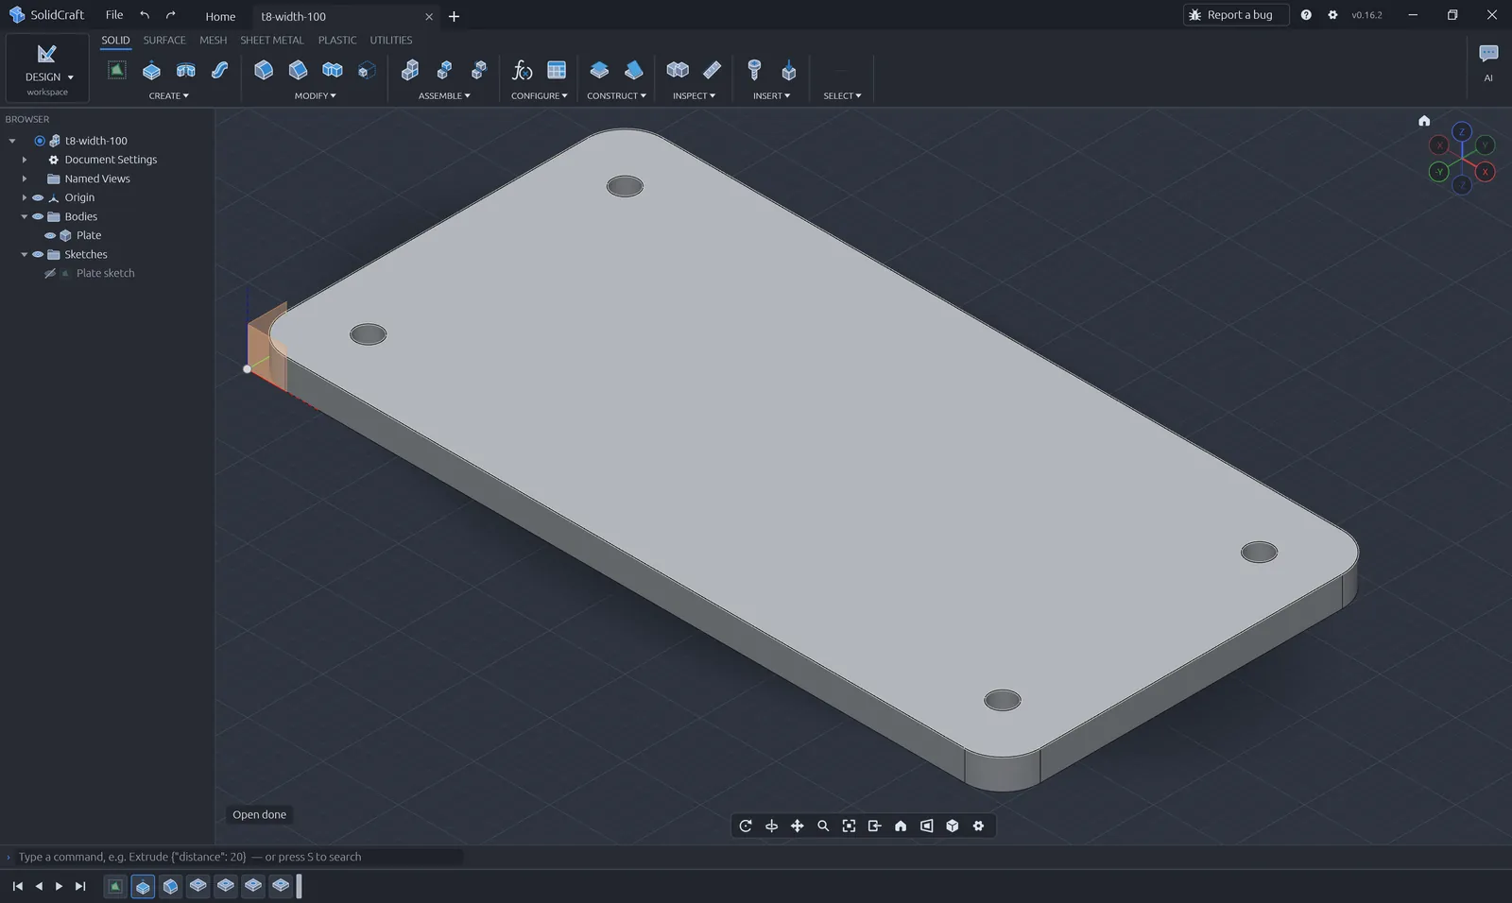The image size is (1512, 903).
Task: Open the CREATE dropdown menu
Action: tap(168, 95)
